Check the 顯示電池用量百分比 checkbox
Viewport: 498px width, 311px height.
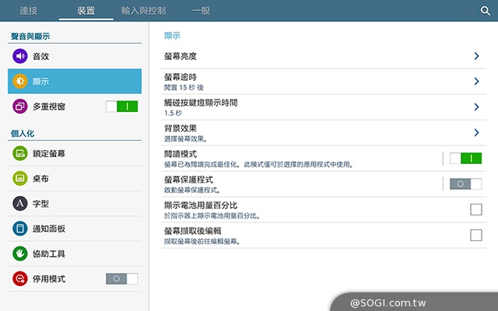tap(476, 209)
